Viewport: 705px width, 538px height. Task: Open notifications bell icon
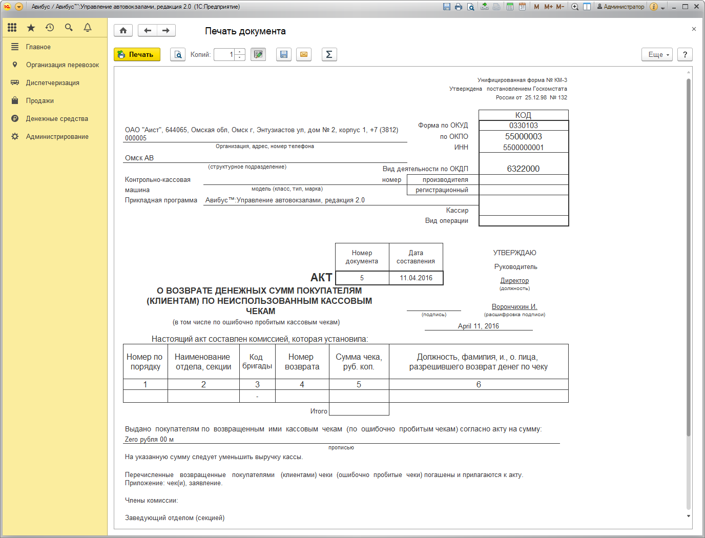point(88,28)
